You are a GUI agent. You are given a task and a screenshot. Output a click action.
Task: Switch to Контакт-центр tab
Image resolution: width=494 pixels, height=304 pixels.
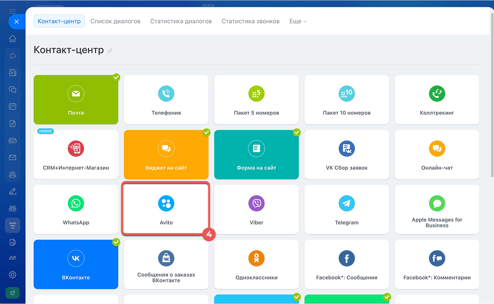coord(59,21)
